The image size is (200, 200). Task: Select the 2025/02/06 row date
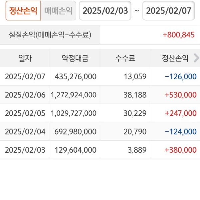[25, 95]
